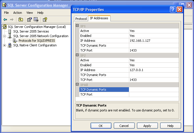Click the Help toolbar icon with question mark

coord(45,20)
